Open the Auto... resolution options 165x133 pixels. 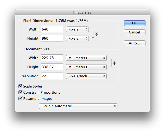coord(135,43)
